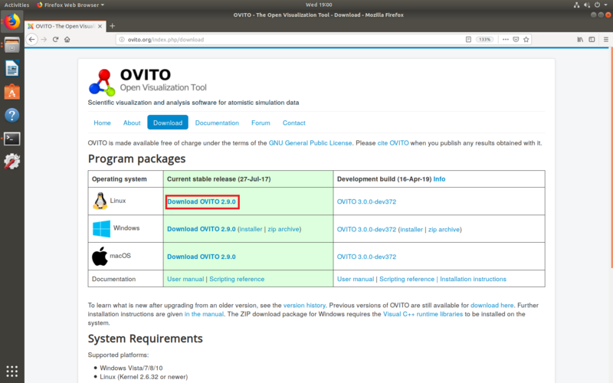Launch Terminal from the dock

click(12, 139)
